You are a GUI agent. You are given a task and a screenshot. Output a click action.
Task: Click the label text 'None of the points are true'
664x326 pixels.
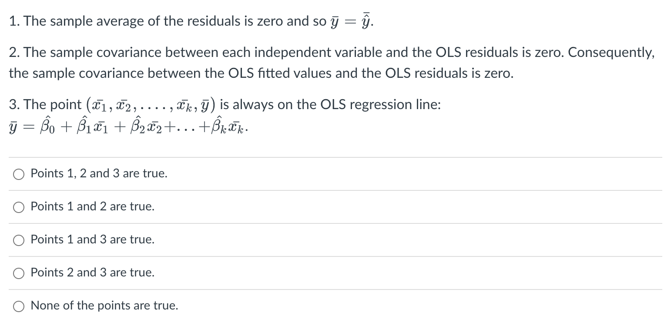[104, 306]
